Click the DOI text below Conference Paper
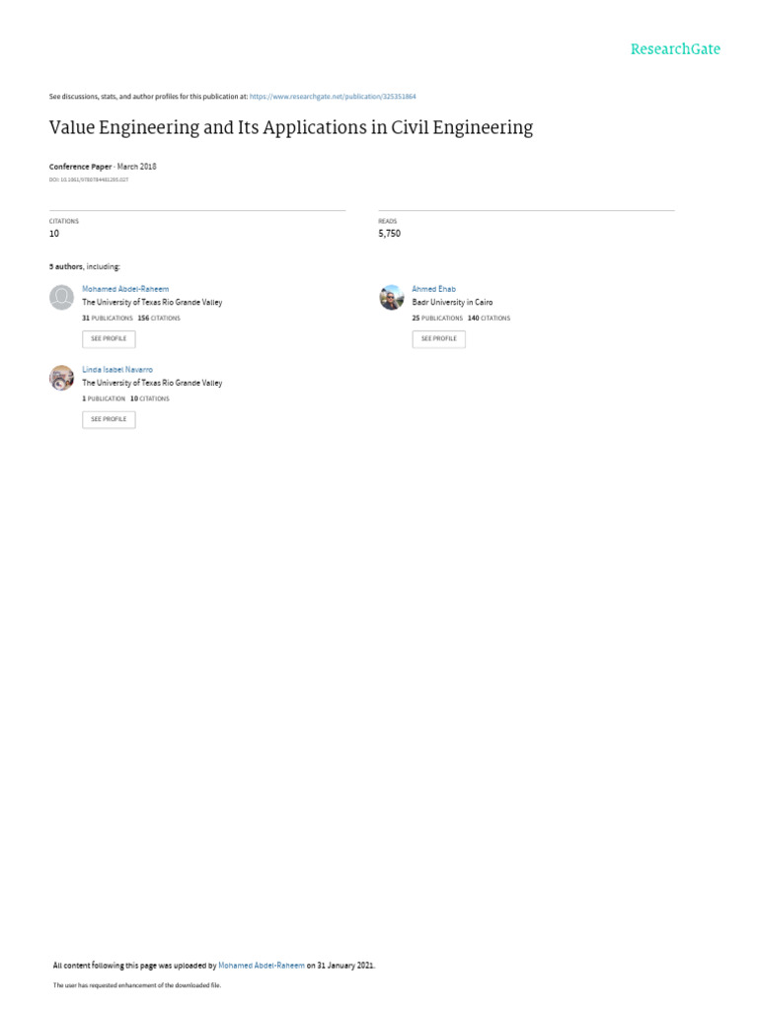Screen dimensions: 758x1010 point(88,180)
